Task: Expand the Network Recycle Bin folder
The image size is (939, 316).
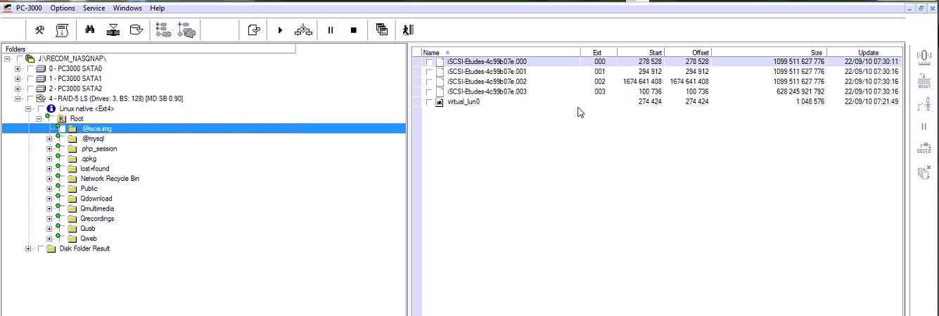Action: point(49,179)
